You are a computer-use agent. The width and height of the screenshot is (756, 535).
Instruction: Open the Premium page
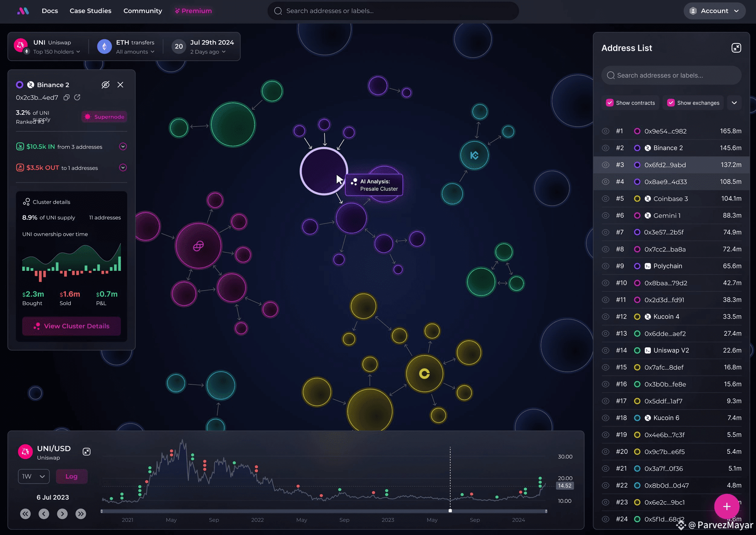click(193, 11)
